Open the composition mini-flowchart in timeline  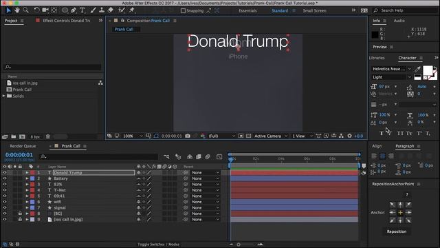click(166, 156)
